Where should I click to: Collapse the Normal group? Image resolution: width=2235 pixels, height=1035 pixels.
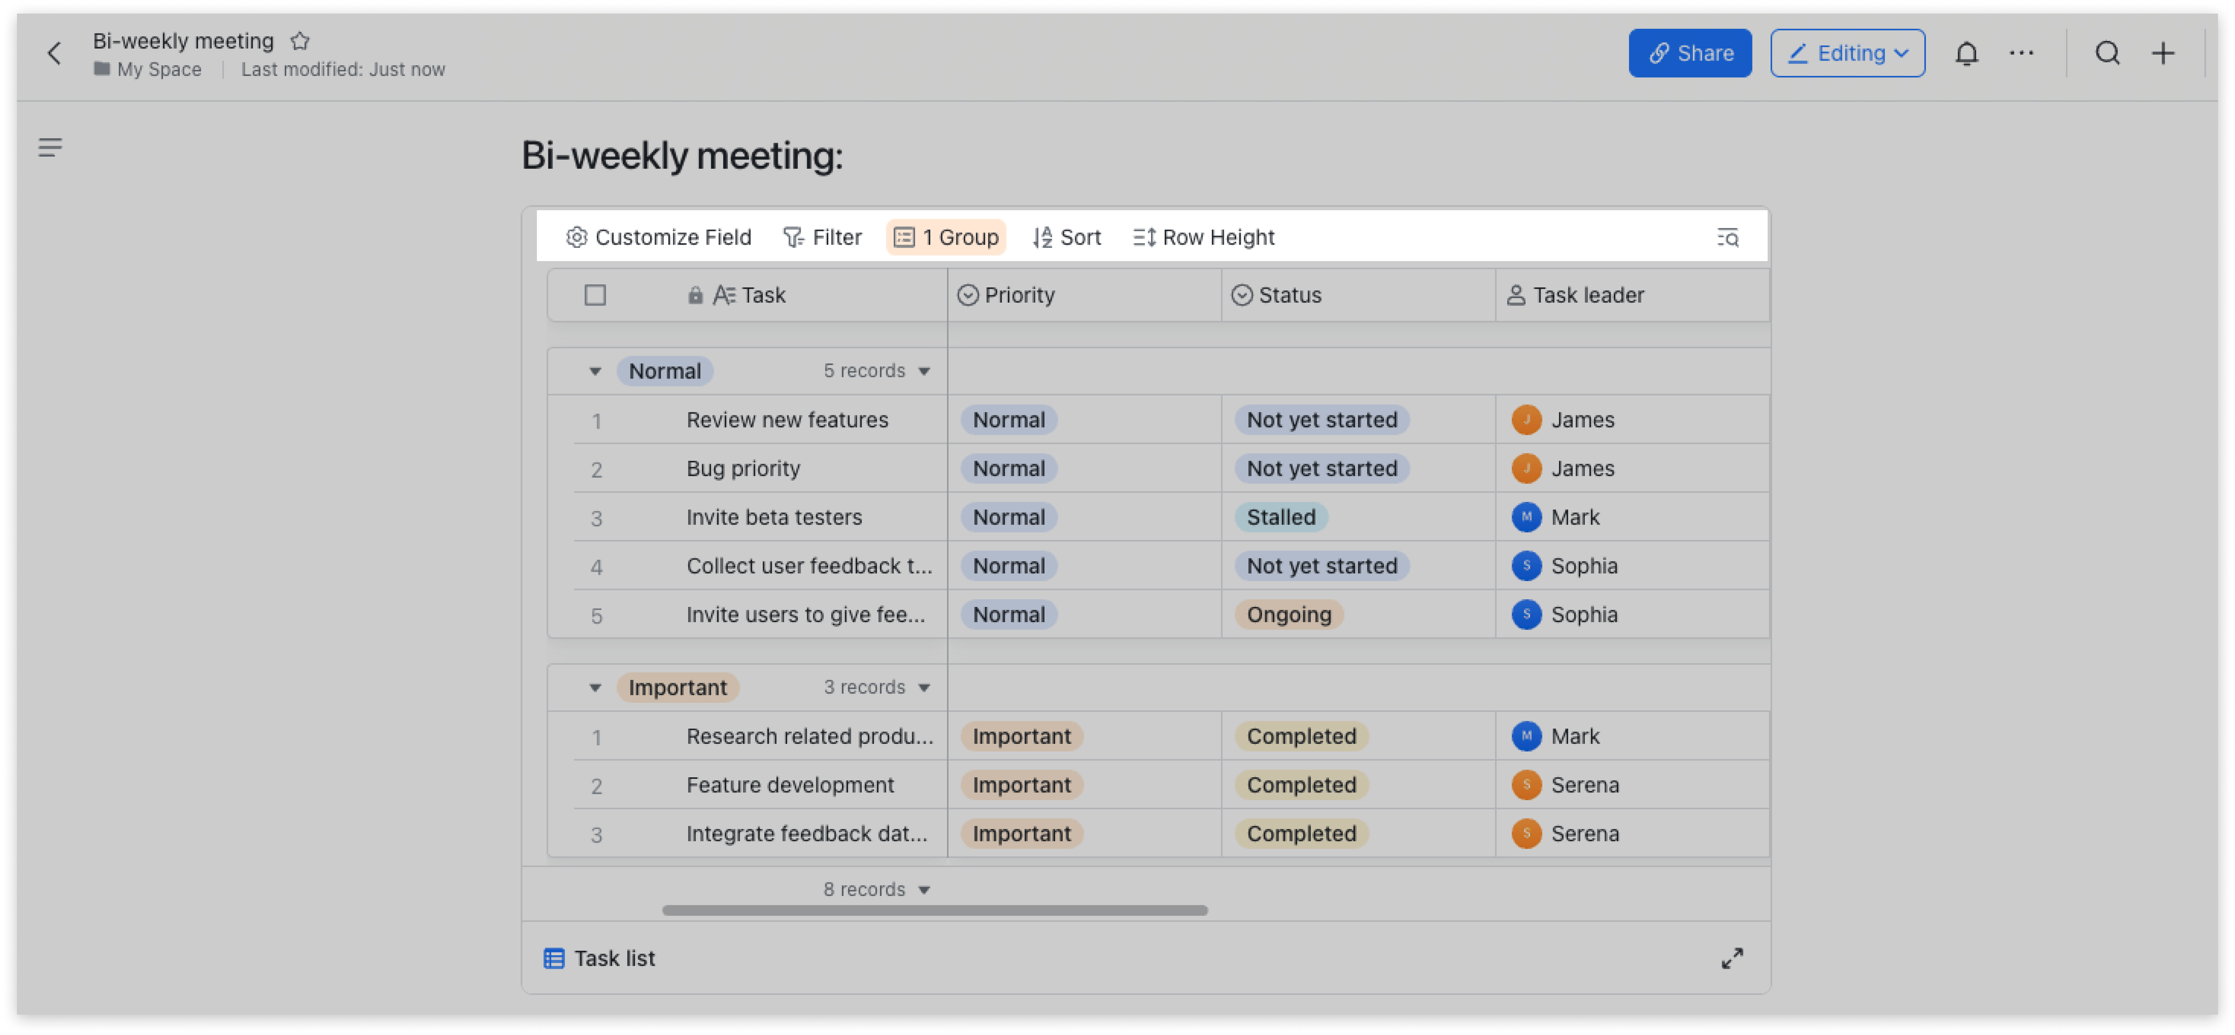[595, 371]
